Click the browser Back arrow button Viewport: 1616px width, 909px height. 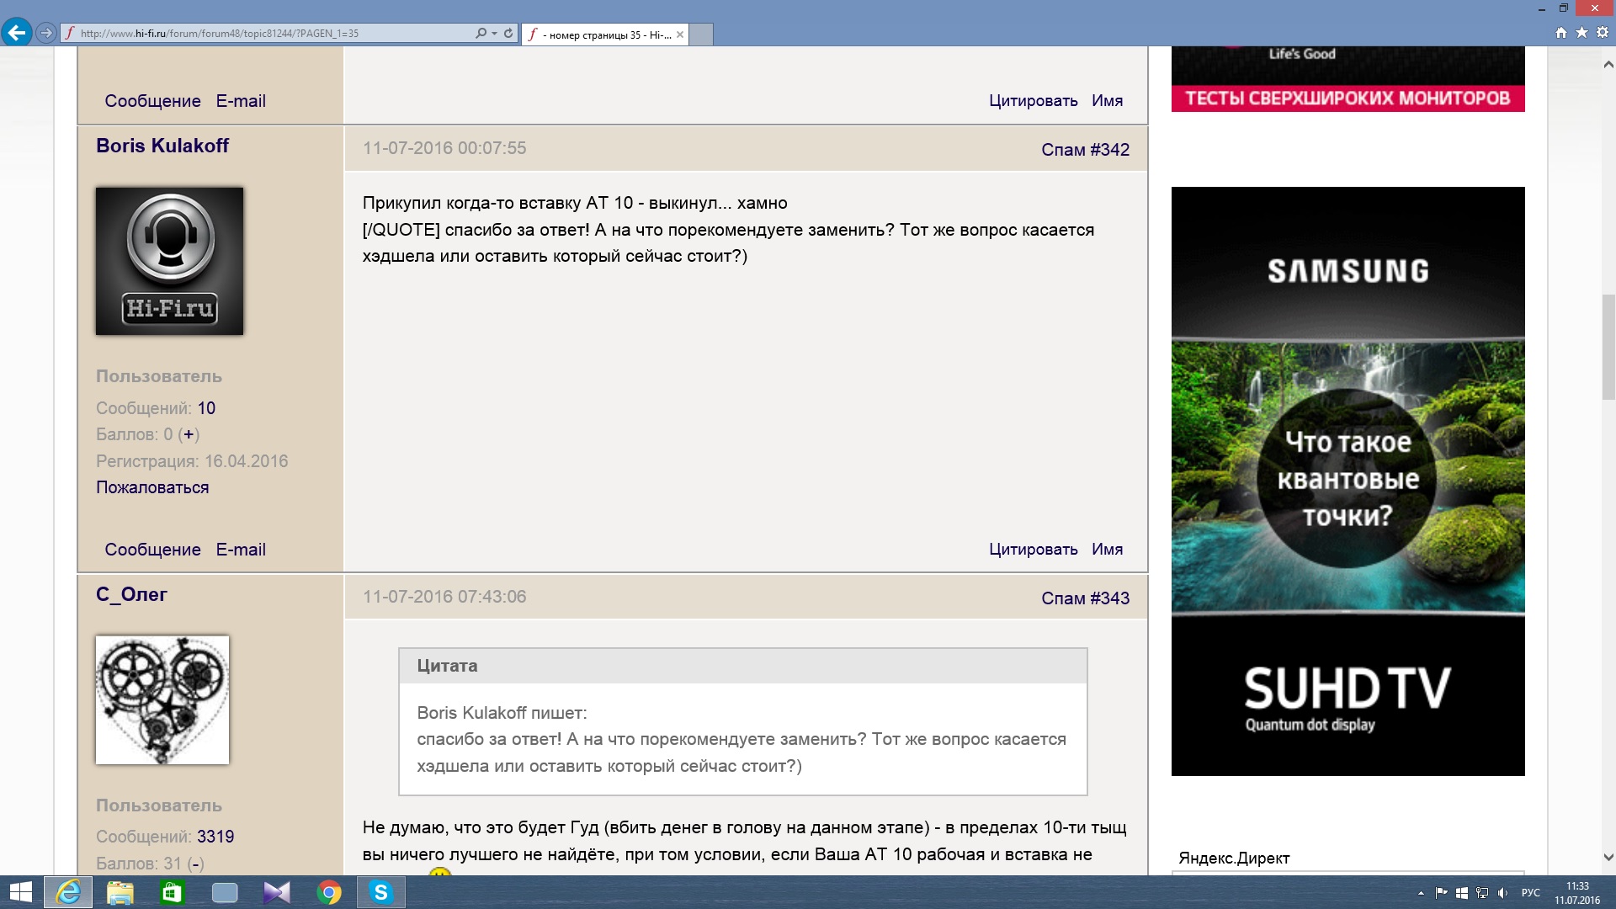pyautogui.click(x=16, y=33)
